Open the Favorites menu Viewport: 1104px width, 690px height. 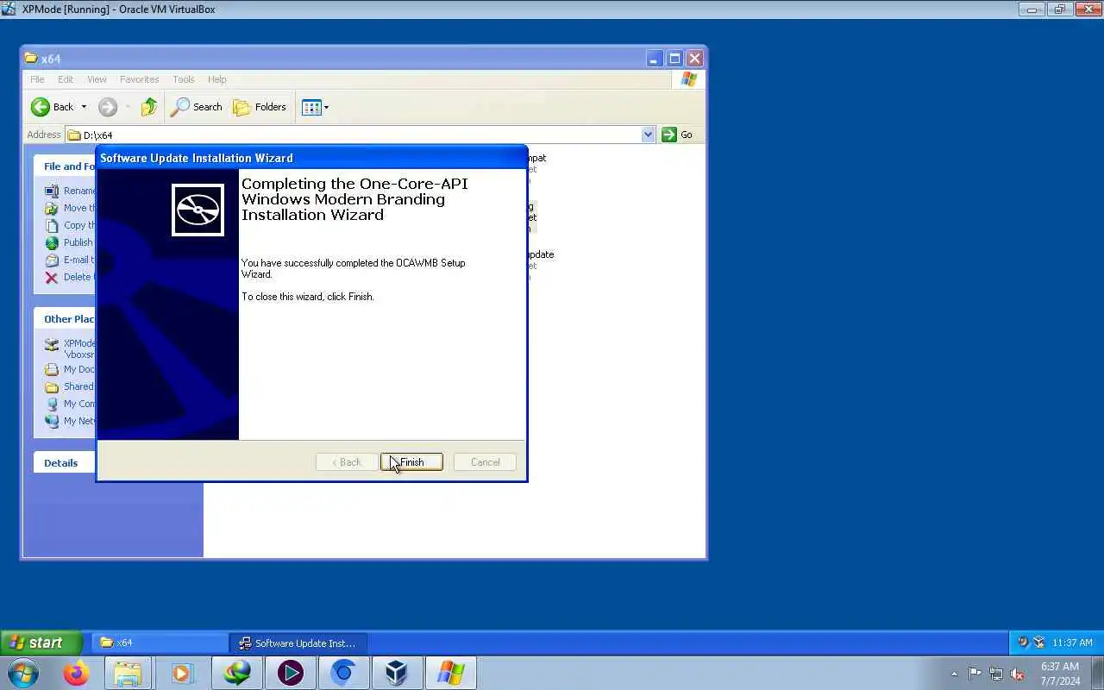[x=139, y=79]
